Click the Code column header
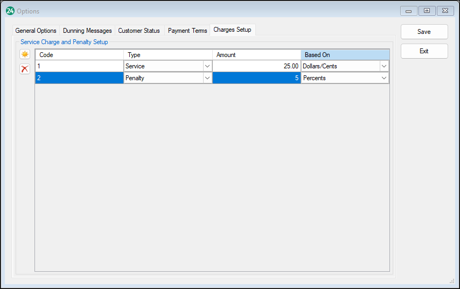Image resolution: width=460 pixels, height=289 pixels. 79,55
